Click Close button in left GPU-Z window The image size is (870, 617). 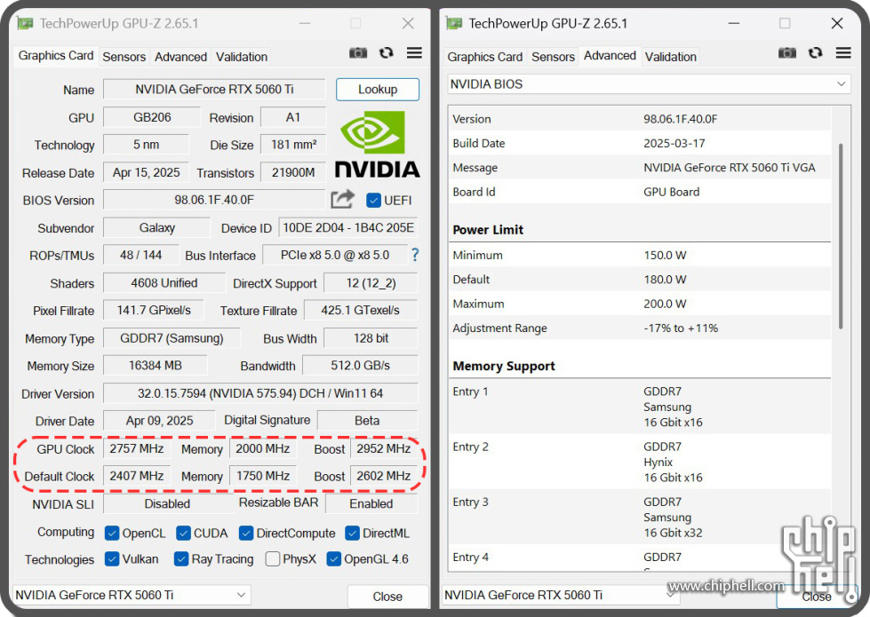tap(387, 597)
